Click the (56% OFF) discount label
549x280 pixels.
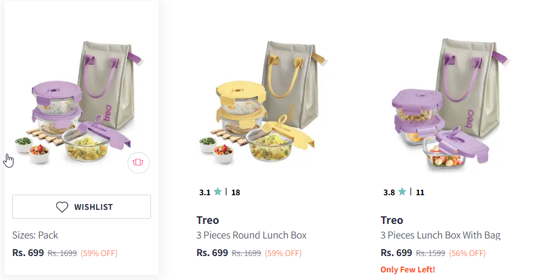(x=467, y=253)
